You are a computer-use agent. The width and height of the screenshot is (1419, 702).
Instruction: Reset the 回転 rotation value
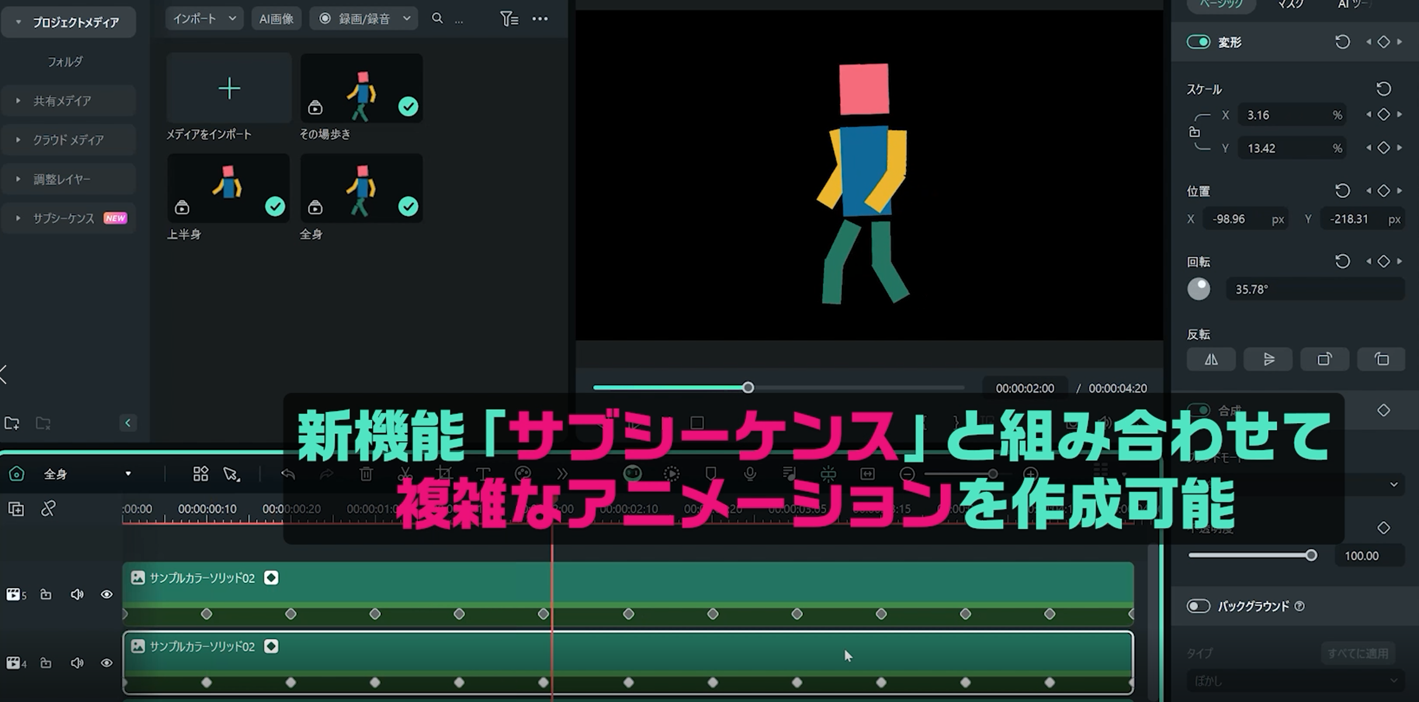point(1342,261)
